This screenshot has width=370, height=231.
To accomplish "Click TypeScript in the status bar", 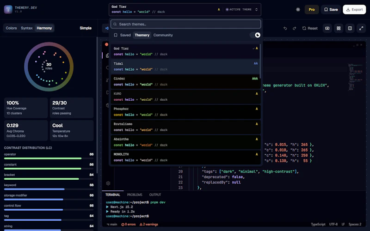I will (x=318, y=225).
